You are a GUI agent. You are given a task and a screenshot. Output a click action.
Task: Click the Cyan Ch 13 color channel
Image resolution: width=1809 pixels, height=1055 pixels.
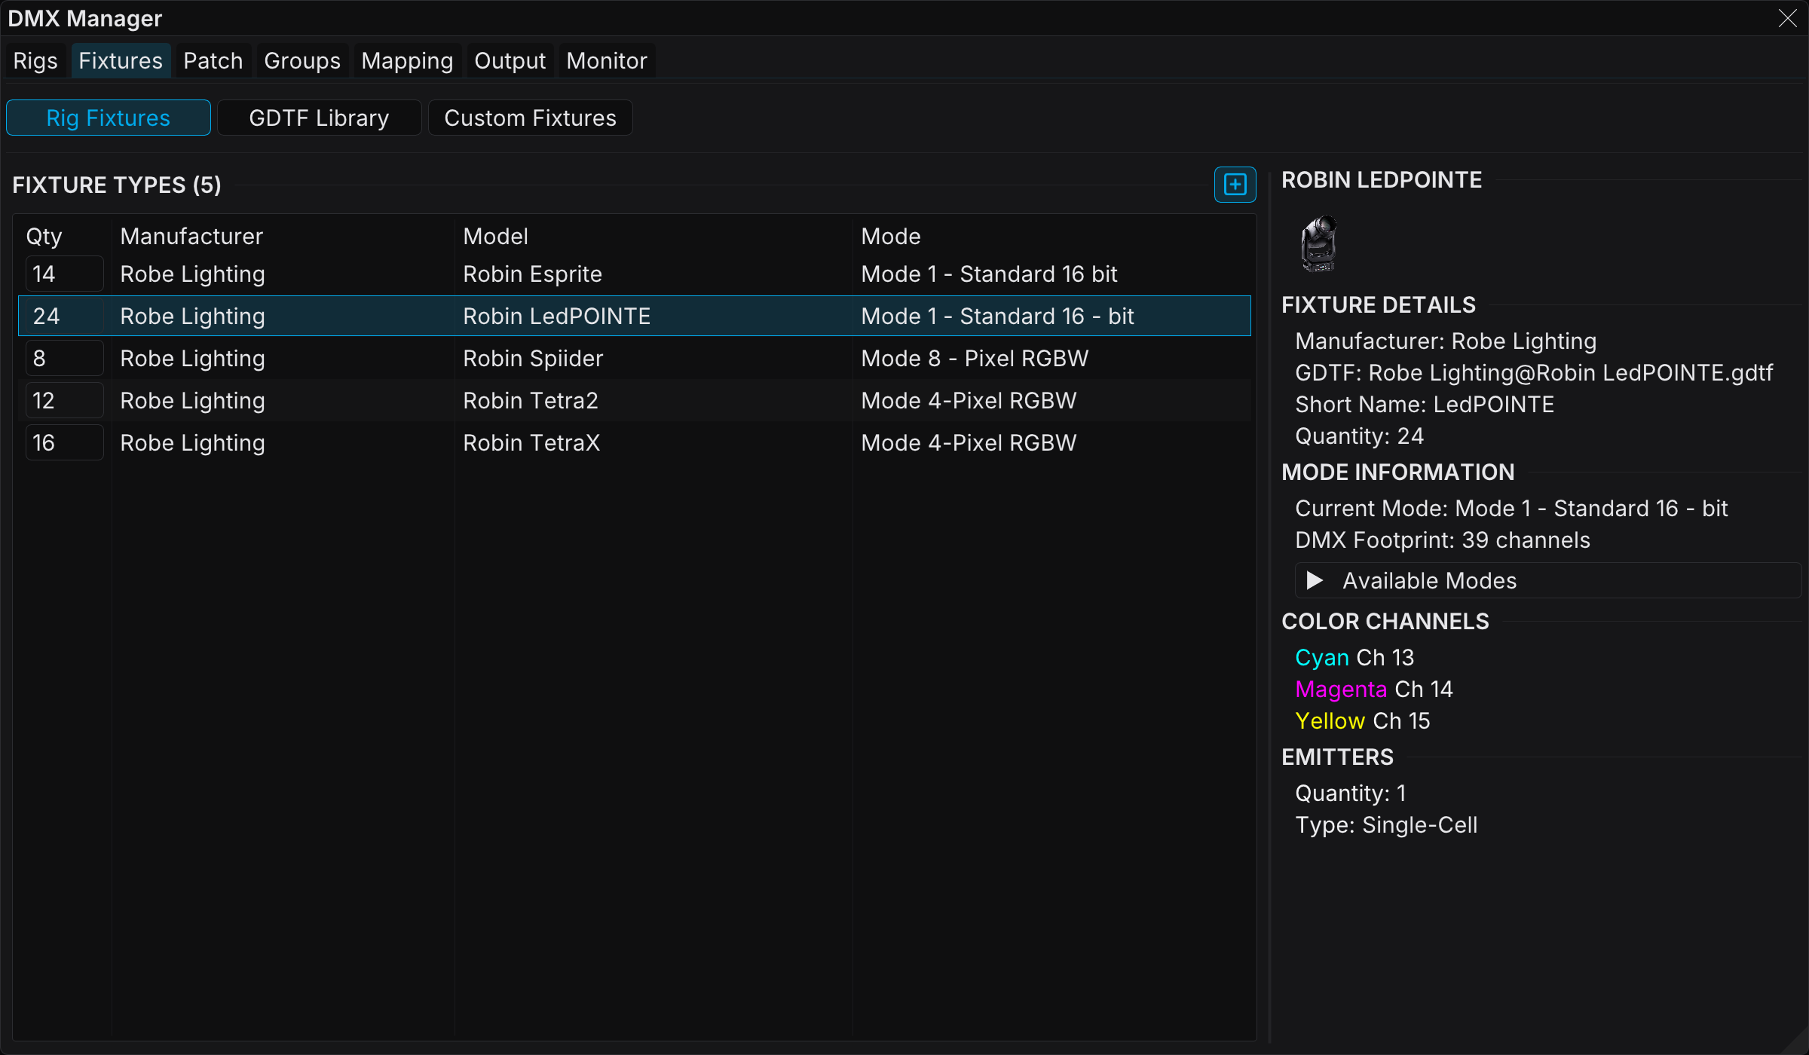[x=1354, y=657]
